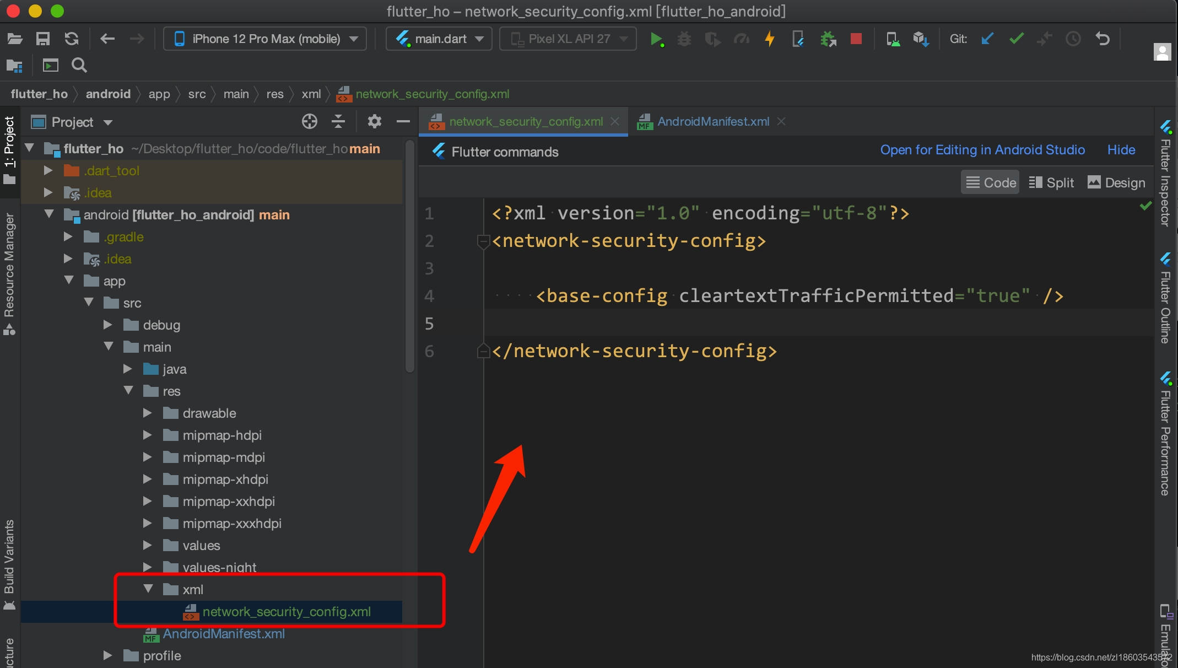Image resolution: width=1178 pixels, height=668 pixels.
Task: Open the Project Structure icon
Action: tap(14, 66)
